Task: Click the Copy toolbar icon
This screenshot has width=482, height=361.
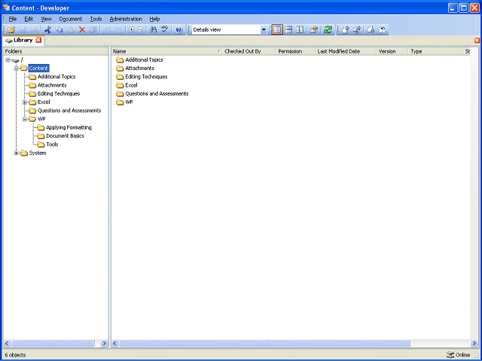Action: (59, 30)
